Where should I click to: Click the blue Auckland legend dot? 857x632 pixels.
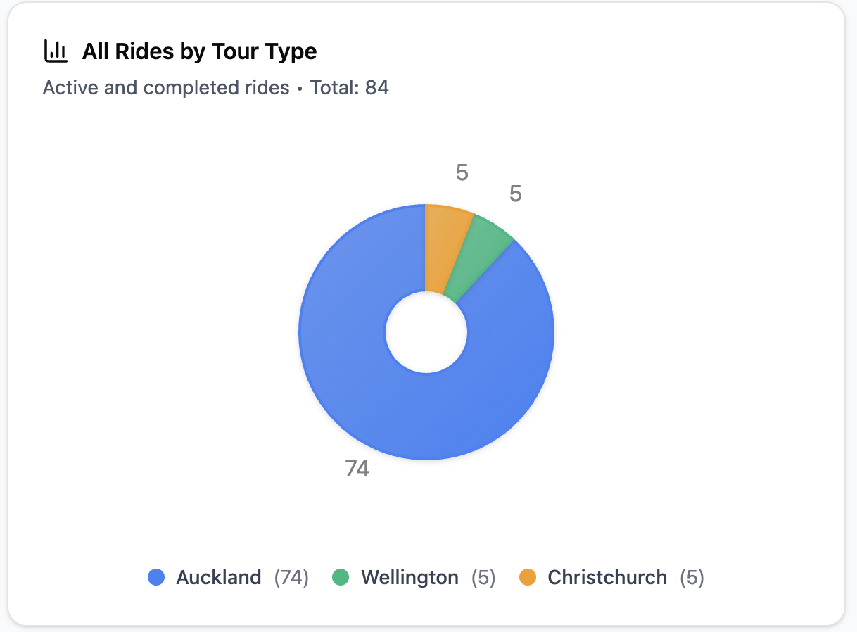pos(156,578)
